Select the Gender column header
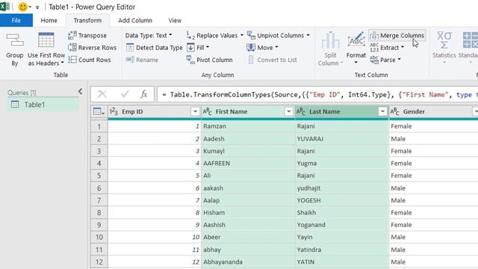Viewport: 478px width, 269px height. click(434, 111)
